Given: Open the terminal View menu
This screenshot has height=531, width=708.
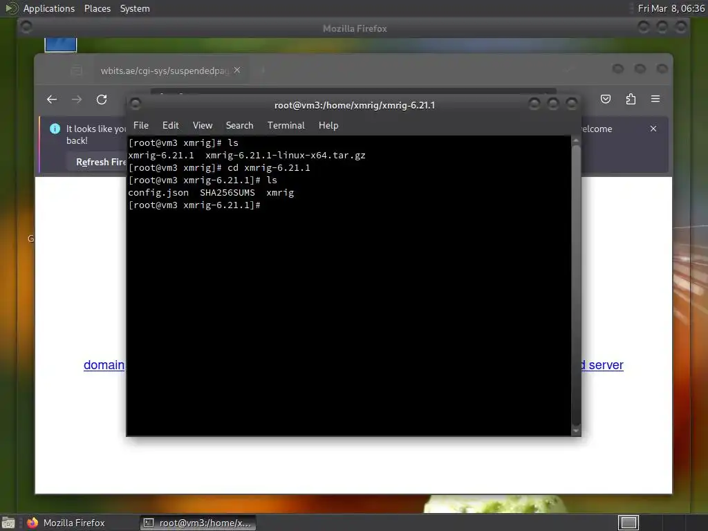Looking at the screenshot, I should [x=203, y=126].
